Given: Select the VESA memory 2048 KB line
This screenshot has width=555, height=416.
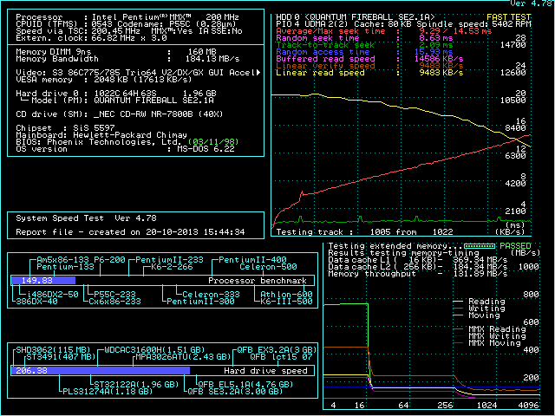Looking at the screenshot, I should tap(104, 79).
